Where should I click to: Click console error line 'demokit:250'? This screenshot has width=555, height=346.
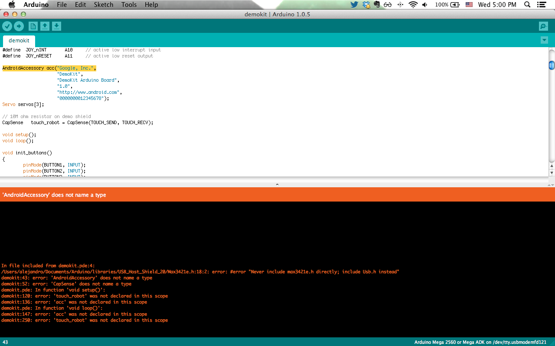tap(85, 320)
